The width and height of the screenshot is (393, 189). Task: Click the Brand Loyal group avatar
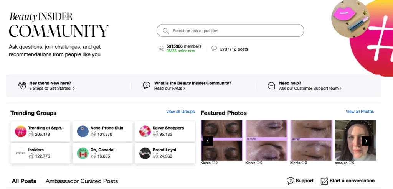[x=145, y=153]
